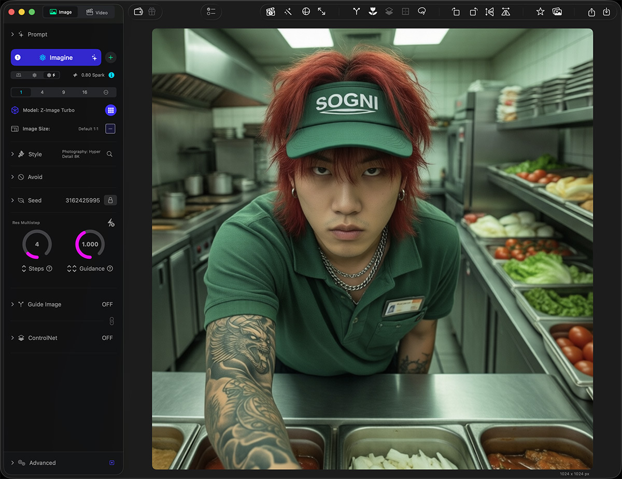
Task: Open the model grid selector button
Action: click(x=110, y=110)
